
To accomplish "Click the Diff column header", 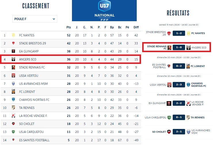I will click(136, 28).
